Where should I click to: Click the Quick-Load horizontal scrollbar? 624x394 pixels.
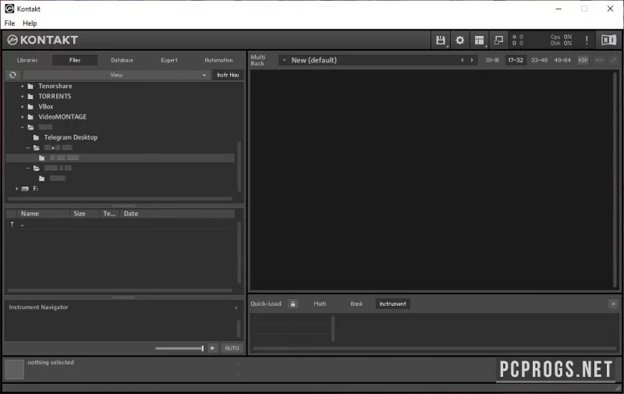(x=434, y=349)
